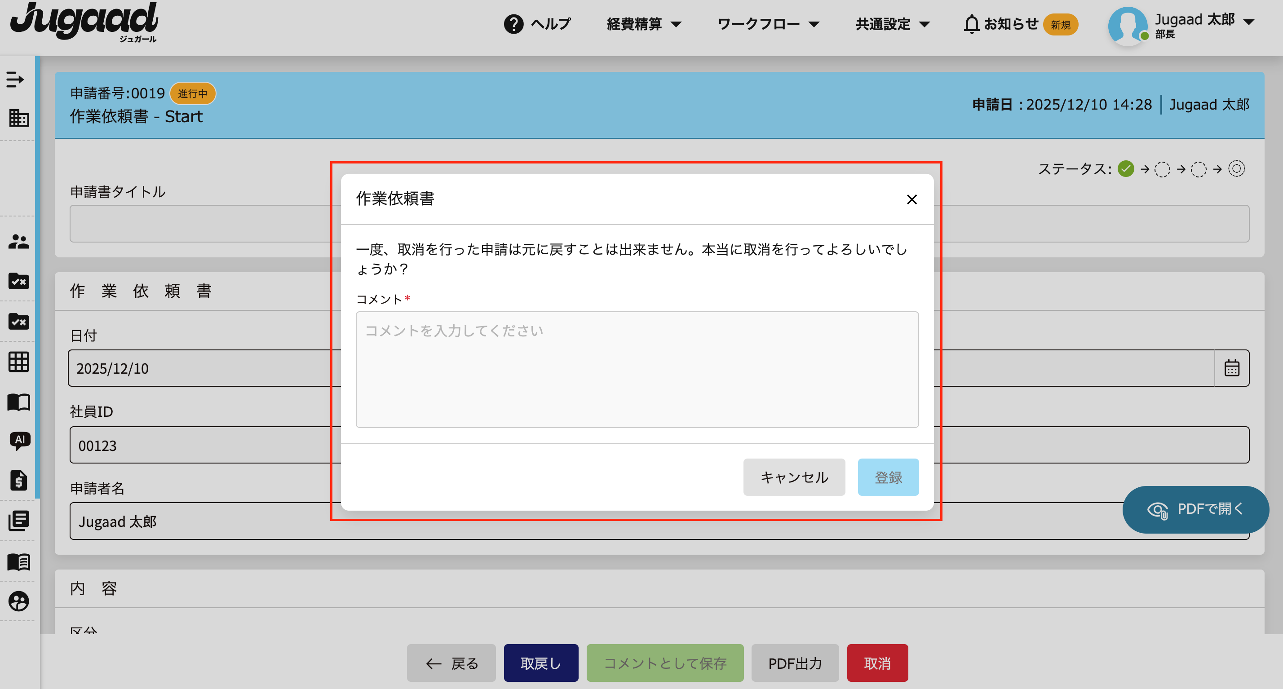This screenshot has width=1283, height=689.
Task: Click the people group sidebar icon
Action: pyautogui.click(x=19, y=242)
